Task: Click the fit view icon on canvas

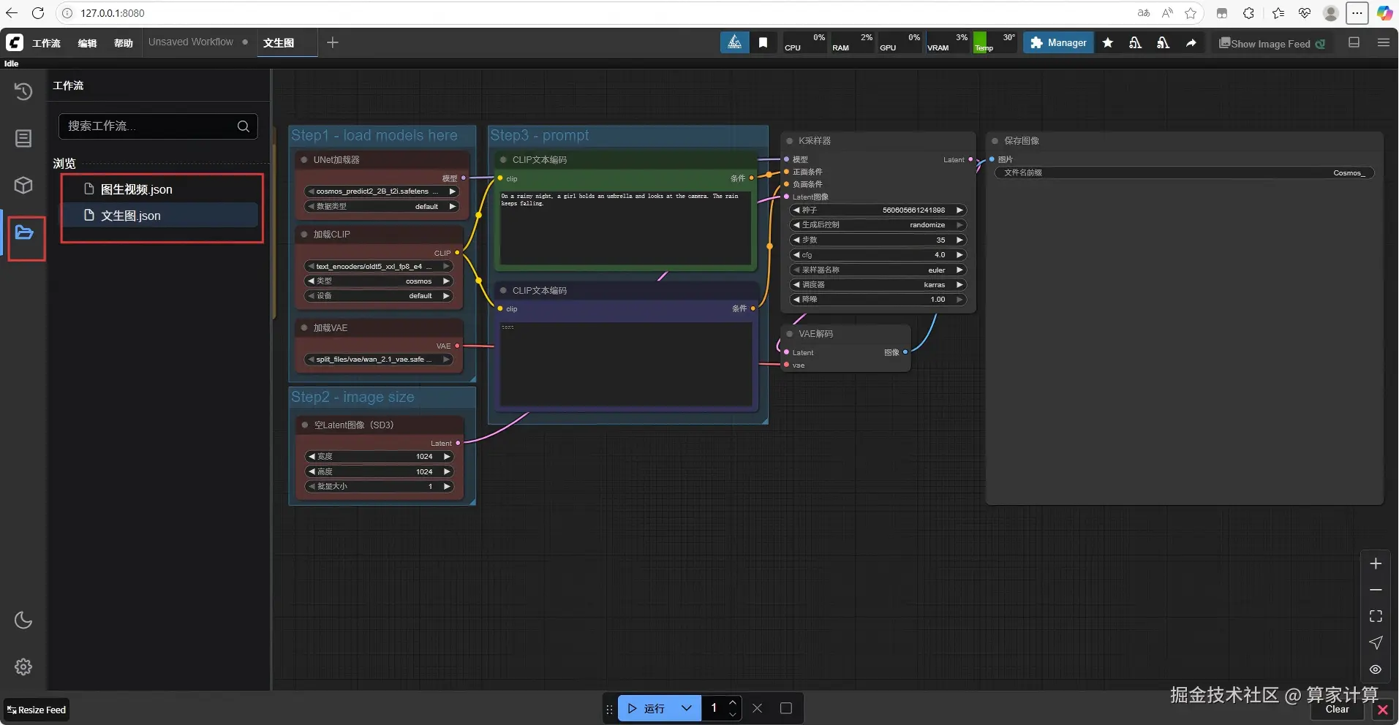Action: pos(1376,617)
